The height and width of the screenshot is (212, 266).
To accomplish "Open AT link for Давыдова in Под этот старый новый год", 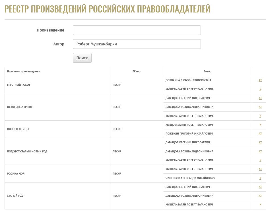I will (x=260, y=152).
